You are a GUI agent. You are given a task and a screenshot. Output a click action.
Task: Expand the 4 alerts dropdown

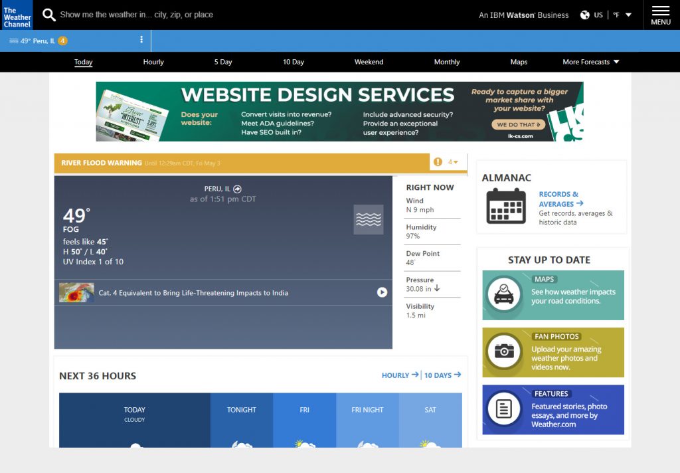454,162
